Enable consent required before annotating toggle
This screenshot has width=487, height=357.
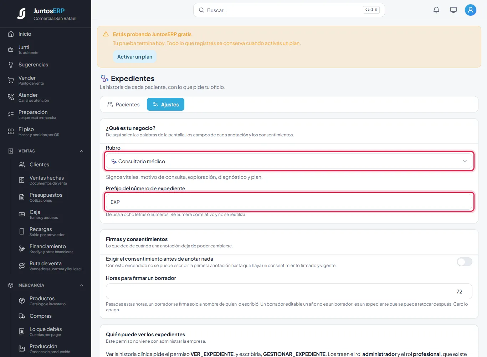point(465,262)
